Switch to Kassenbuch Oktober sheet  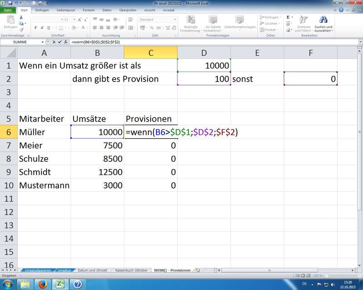tap(131, 270)
